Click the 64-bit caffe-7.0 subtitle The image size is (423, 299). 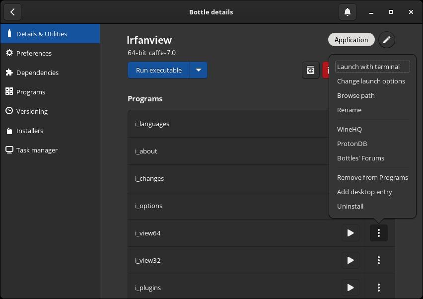coord(151,53)
